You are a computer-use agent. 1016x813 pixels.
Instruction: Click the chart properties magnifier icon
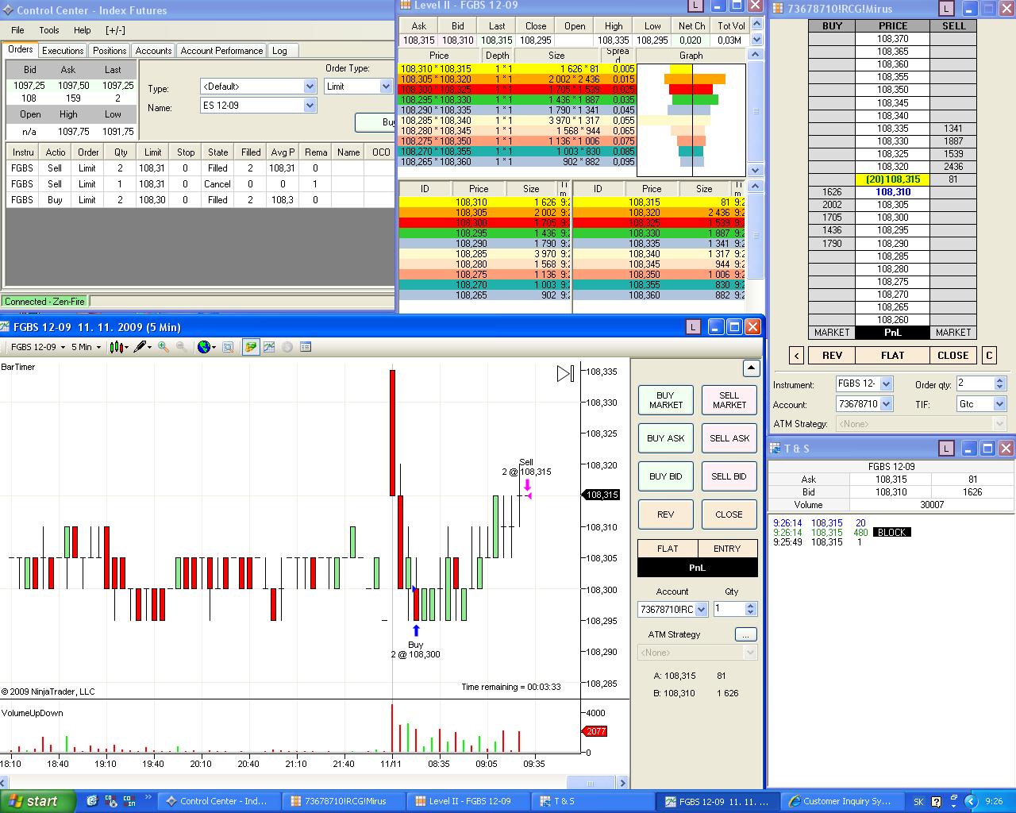(228, 347)
